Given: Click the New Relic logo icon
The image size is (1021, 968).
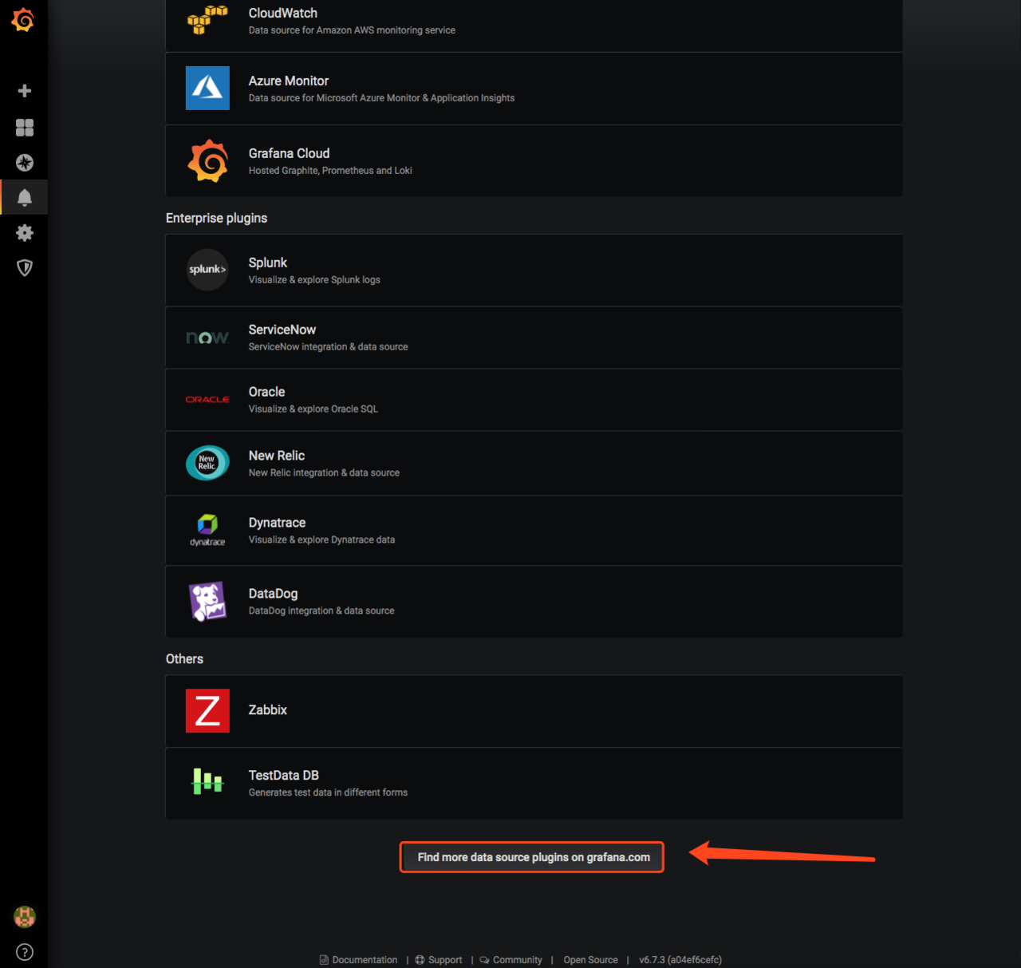Looking at the screenshot, I should tap(207, 463).
